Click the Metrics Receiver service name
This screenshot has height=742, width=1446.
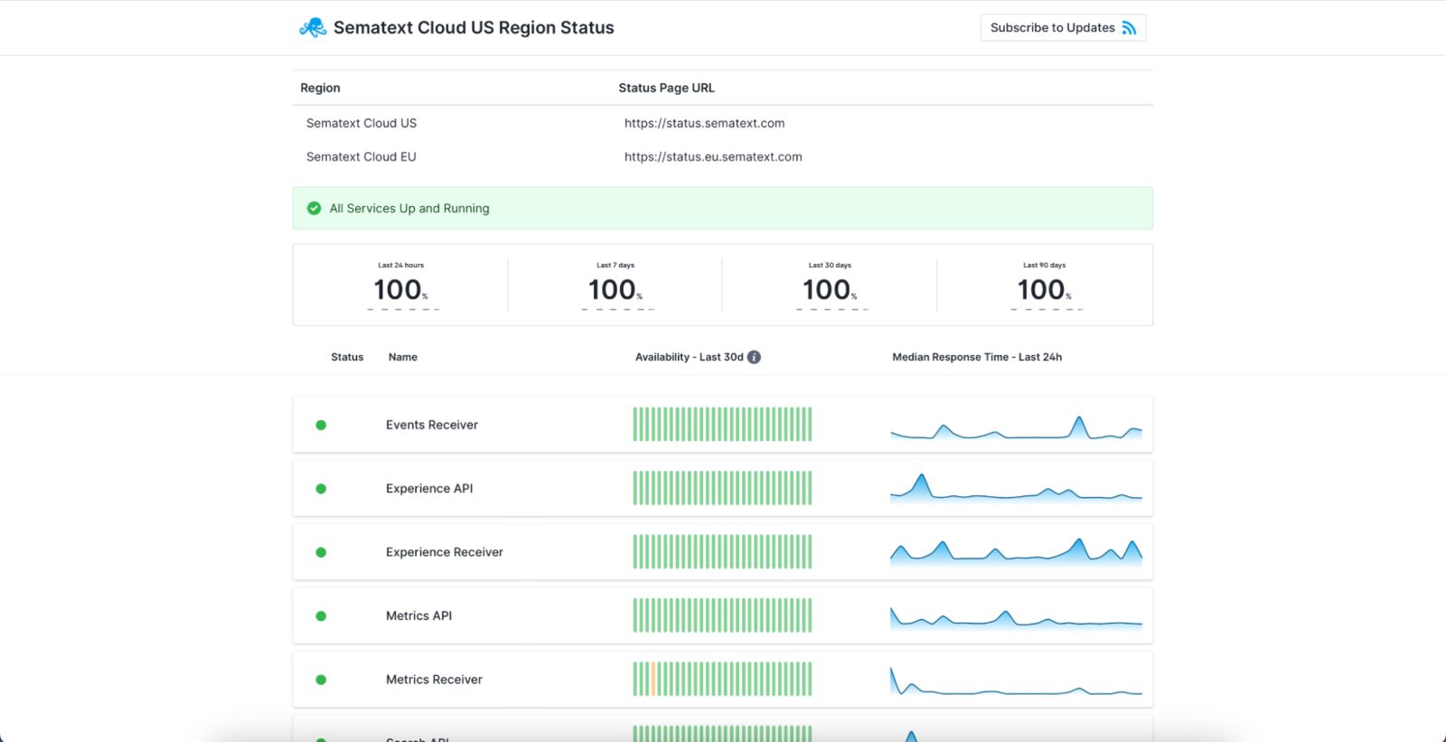click(x=434, y=680)
